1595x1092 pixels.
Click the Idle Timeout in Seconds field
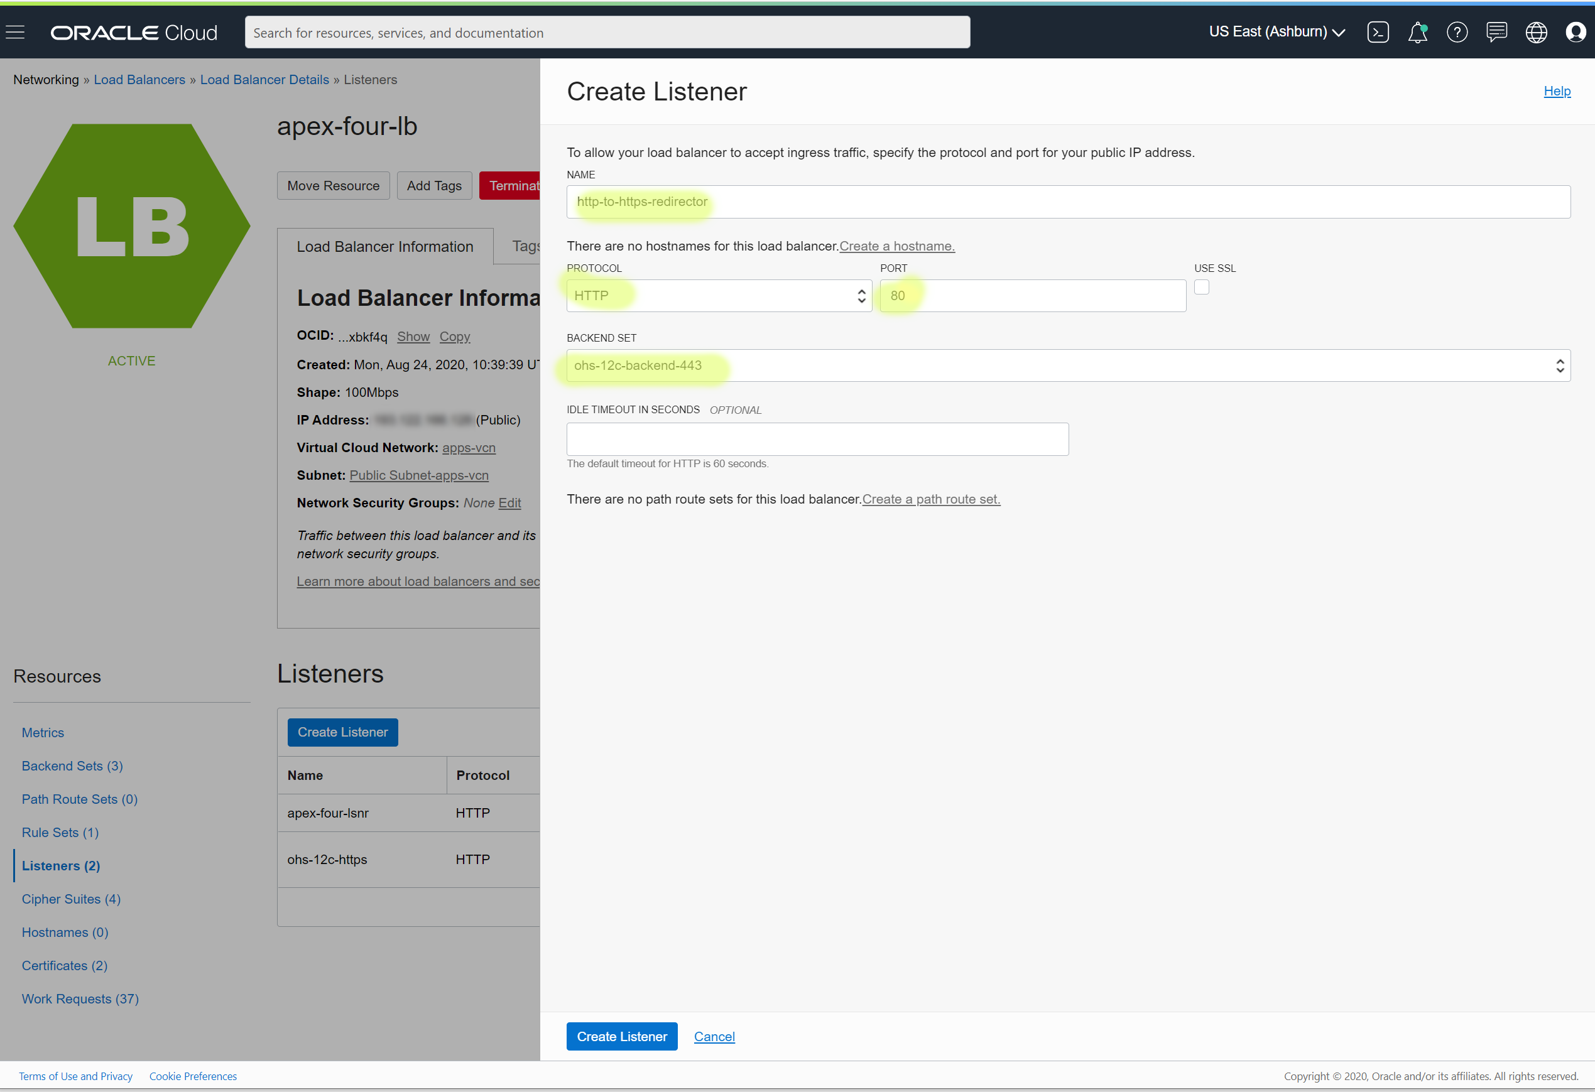point(817,439)
